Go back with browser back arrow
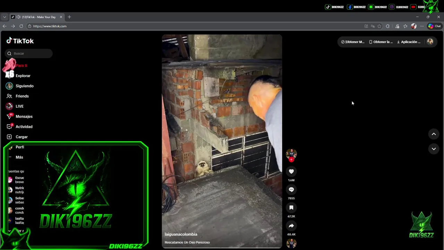 click(x=5, y=26)
